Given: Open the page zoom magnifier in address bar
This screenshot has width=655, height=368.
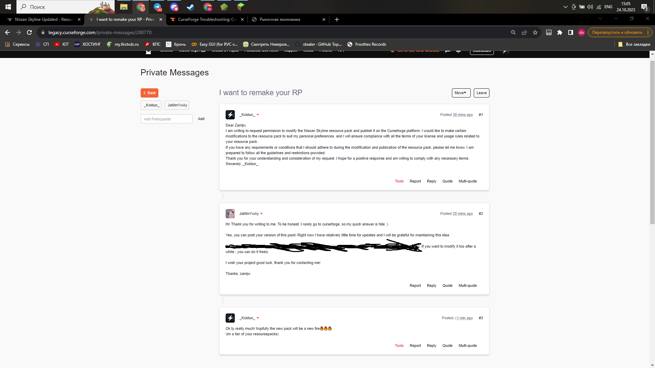Looking at the screenshot, I should pos(513,32).
